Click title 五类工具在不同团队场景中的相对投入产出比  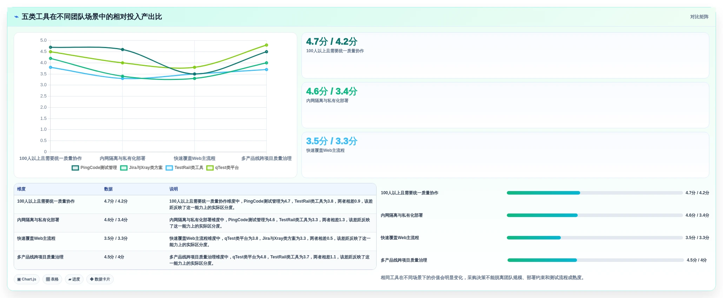92,17
